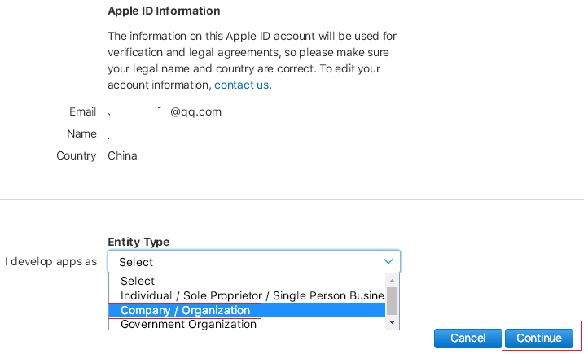The width and height of the screenshot is (588, 354).
Task: Click the Email field label
Action: pos(83,112)
